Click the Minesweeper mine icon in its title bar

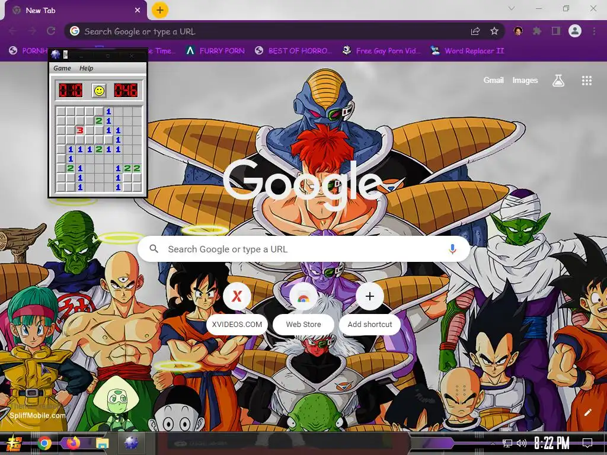pyautogui.click(x=55, y=55)
